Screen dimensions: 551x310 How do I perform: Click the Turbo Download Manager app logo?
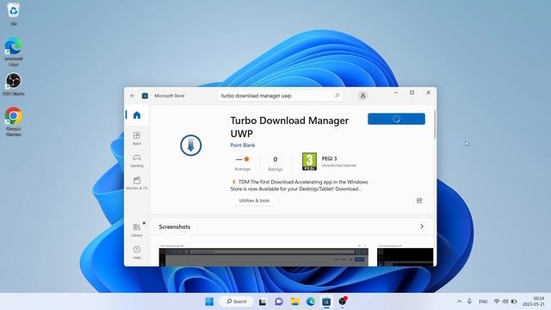pos(191,145)
